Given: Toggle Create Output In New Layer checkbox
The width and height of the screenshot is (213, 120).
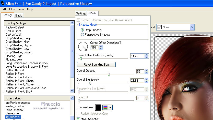Looking at the screenshot, I should [78, 20].
